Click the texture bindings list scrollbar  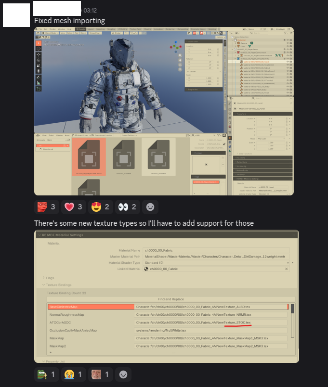292,321
